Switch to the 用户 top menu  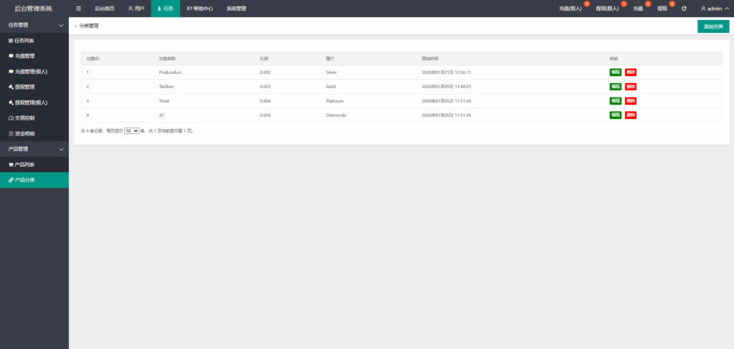tap(136, 9)
